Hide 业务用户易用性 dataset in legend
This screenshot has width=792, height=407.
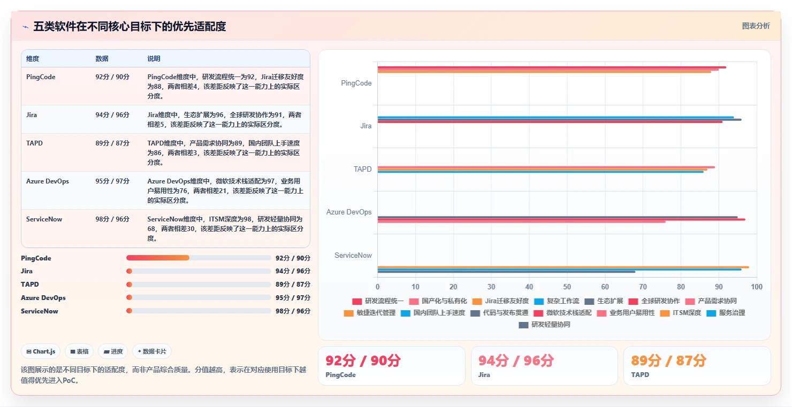[626, 313]
